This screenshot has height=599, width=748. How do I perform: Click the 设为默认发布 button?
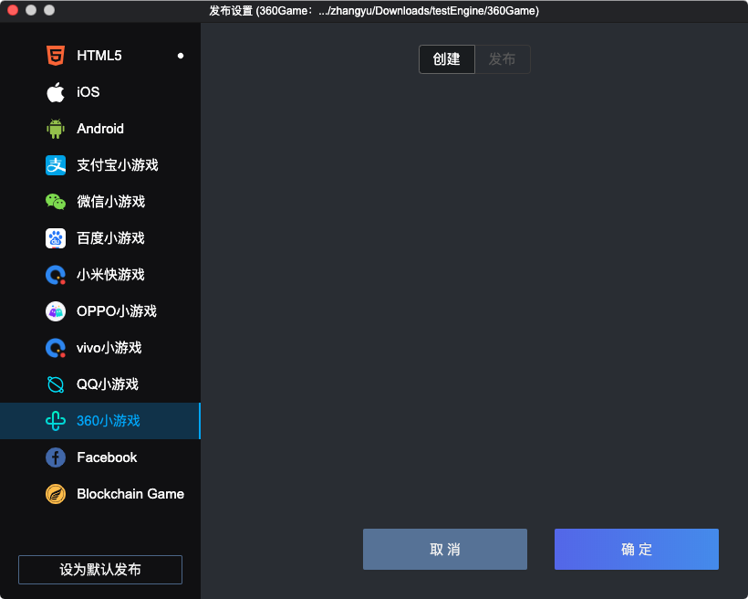coord(100,570)
